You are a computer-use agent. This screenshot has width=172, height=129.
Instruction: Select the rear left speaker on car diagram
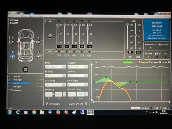coord(13,56)
